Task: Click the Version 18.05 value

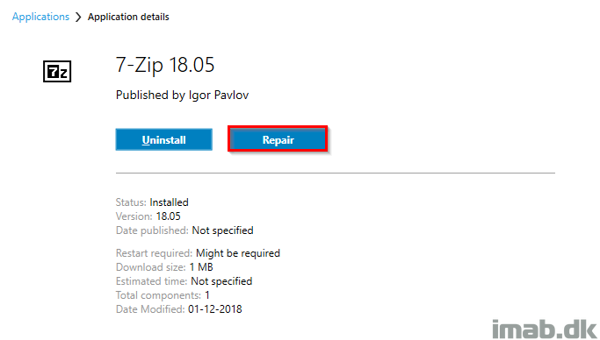Action: click(x=168, y=216)
